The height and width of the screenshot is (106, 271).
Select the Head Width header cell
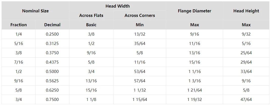[x=117, y=6]
